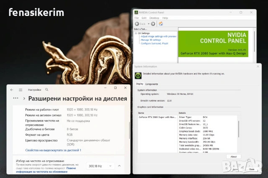The height and width of the screenshot is (178, 268).
Task: Click the About button in System Information
Action: [x=234, y=157]
